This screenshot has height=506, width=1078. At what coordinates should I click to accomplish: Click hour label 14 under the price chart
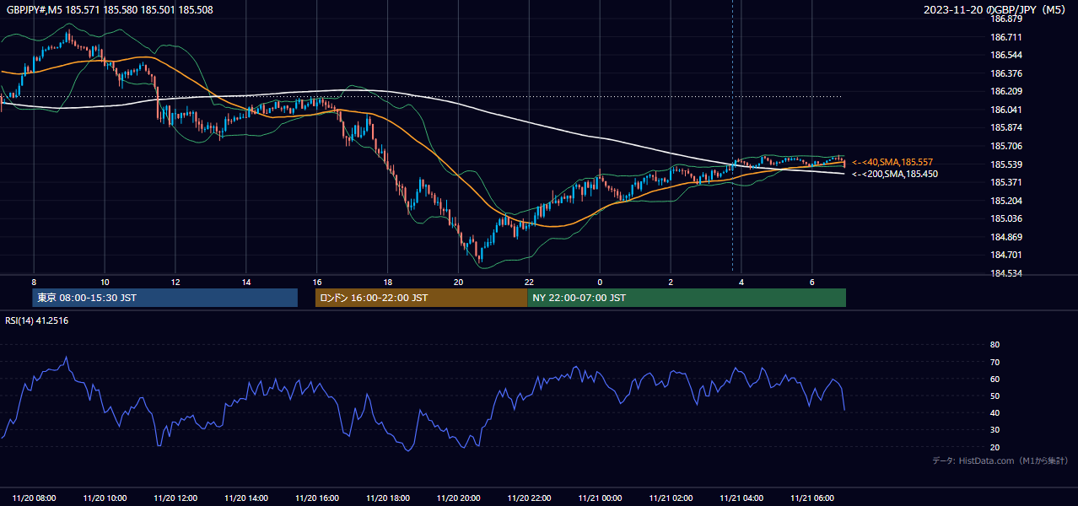[246, 282]
